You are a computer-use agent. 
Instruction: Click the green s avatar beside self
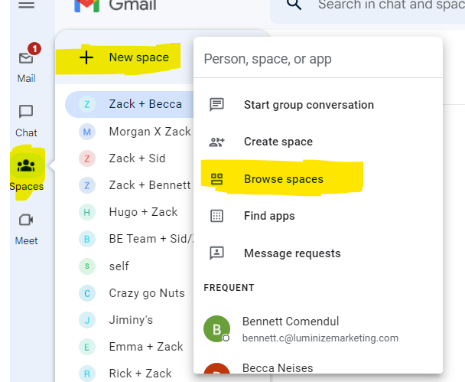(x=87, y=266)
